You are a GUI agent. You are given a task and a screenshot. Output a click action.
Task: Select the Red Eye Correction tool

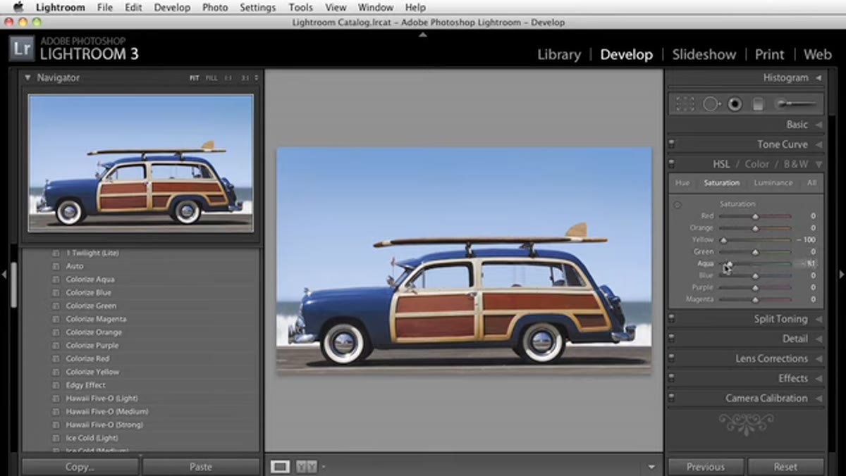(735, 104)
